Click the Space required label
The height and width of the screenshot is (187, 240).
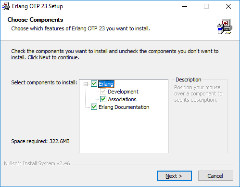click(40, 141)
